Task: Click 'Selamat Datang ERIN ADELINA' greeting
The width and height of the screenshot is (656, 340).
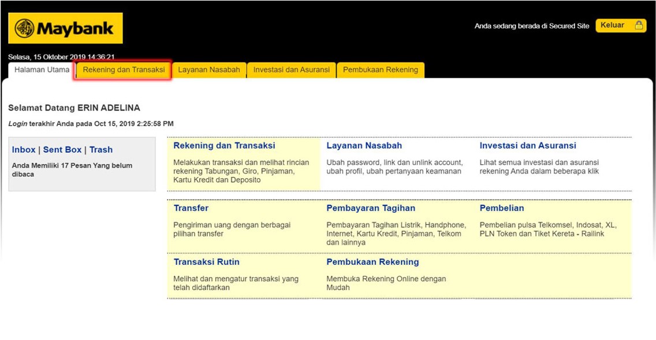Action: click(74, 108)
